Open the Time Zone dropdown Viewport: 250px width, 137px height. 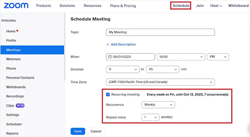tap(160, 82)
